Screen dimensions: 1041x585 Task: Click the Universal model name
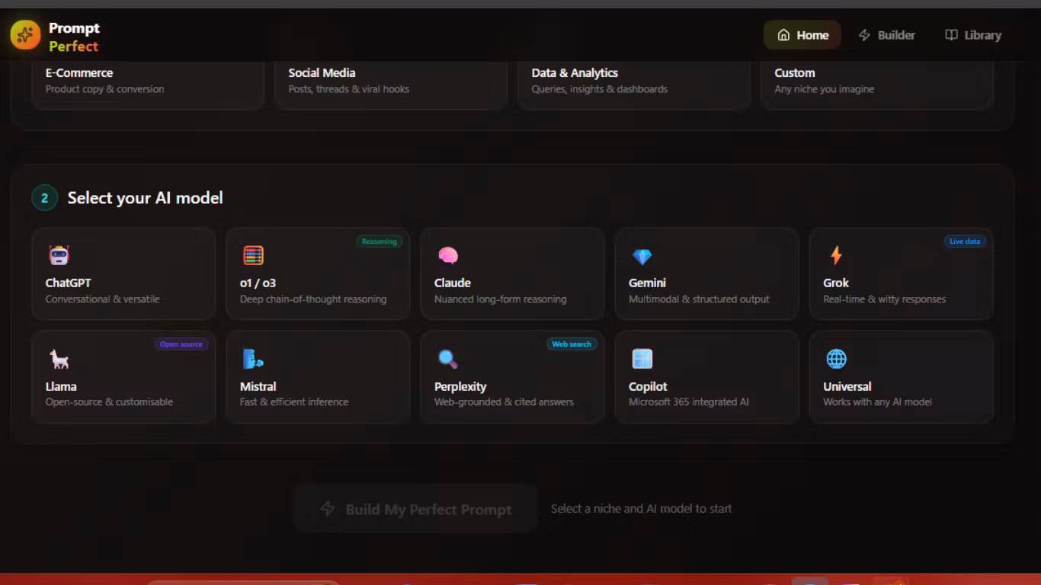(847, 386)
